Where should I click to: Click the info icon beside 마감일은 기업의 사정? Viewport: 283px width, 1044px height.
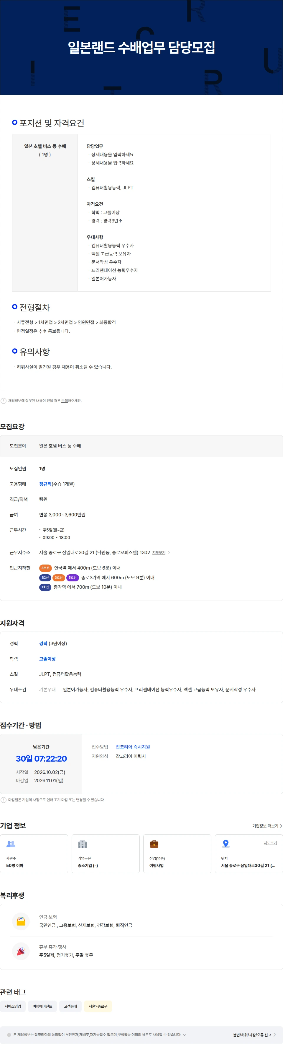point(4,800)
